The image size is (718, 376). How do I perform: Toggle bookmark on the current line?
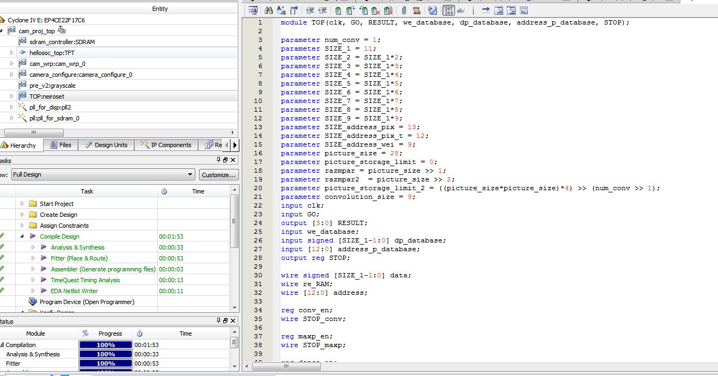coord(338,10)
